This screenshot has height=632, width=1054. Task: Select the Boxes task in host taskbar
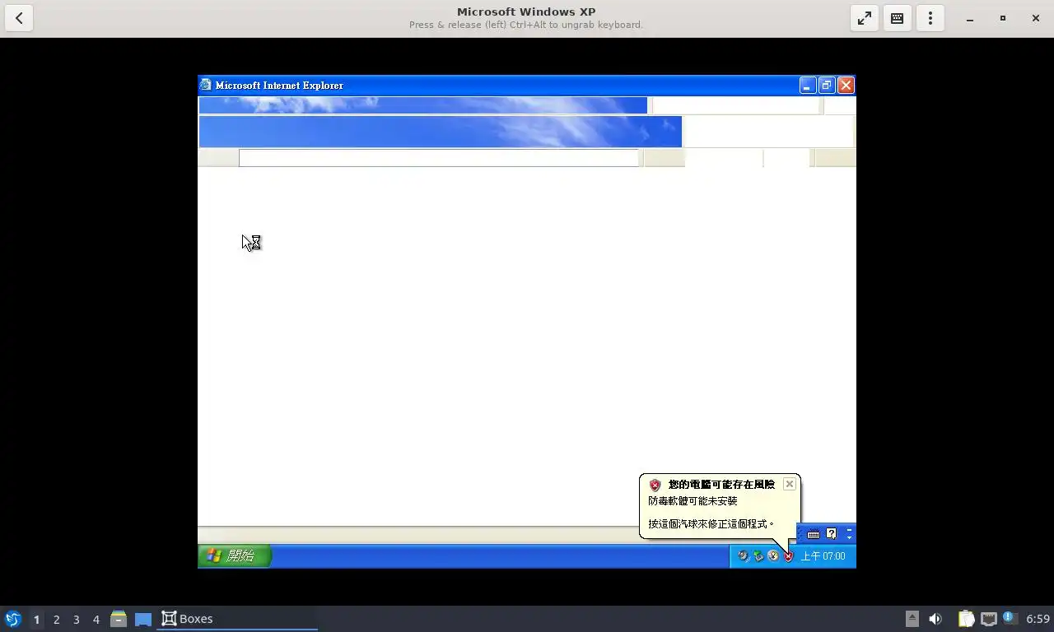pyautogui.click(x=237, y=619)
